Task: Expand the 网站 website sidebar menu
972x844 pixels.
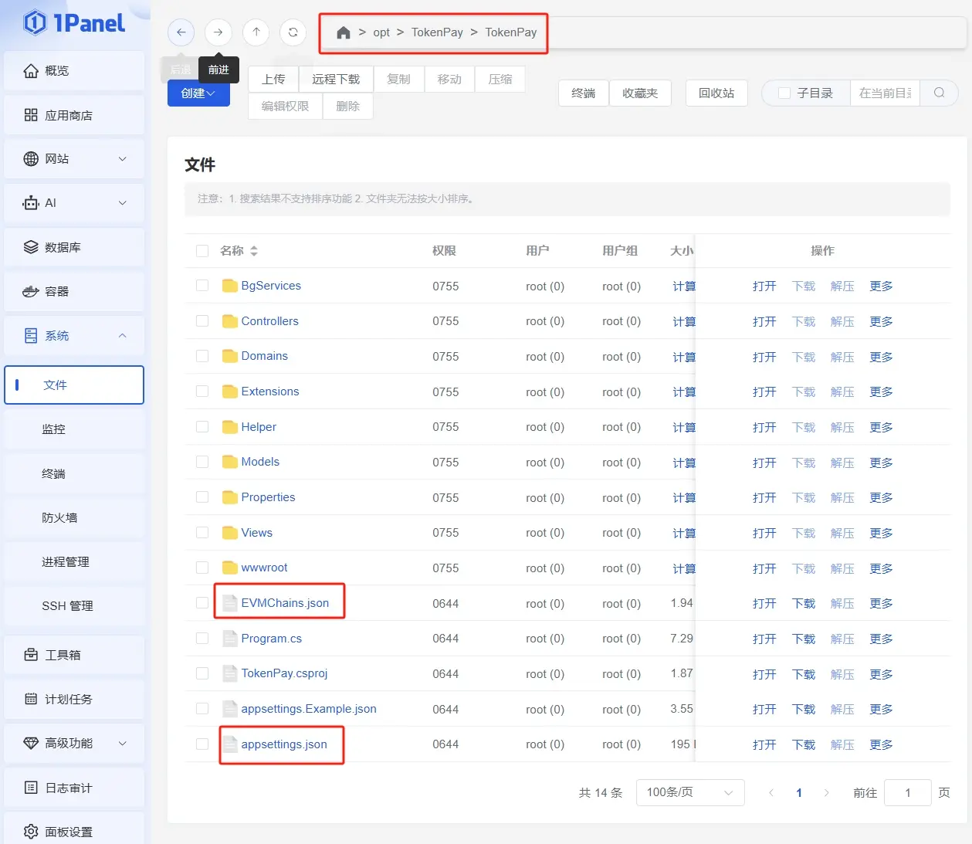Action: 74,159
